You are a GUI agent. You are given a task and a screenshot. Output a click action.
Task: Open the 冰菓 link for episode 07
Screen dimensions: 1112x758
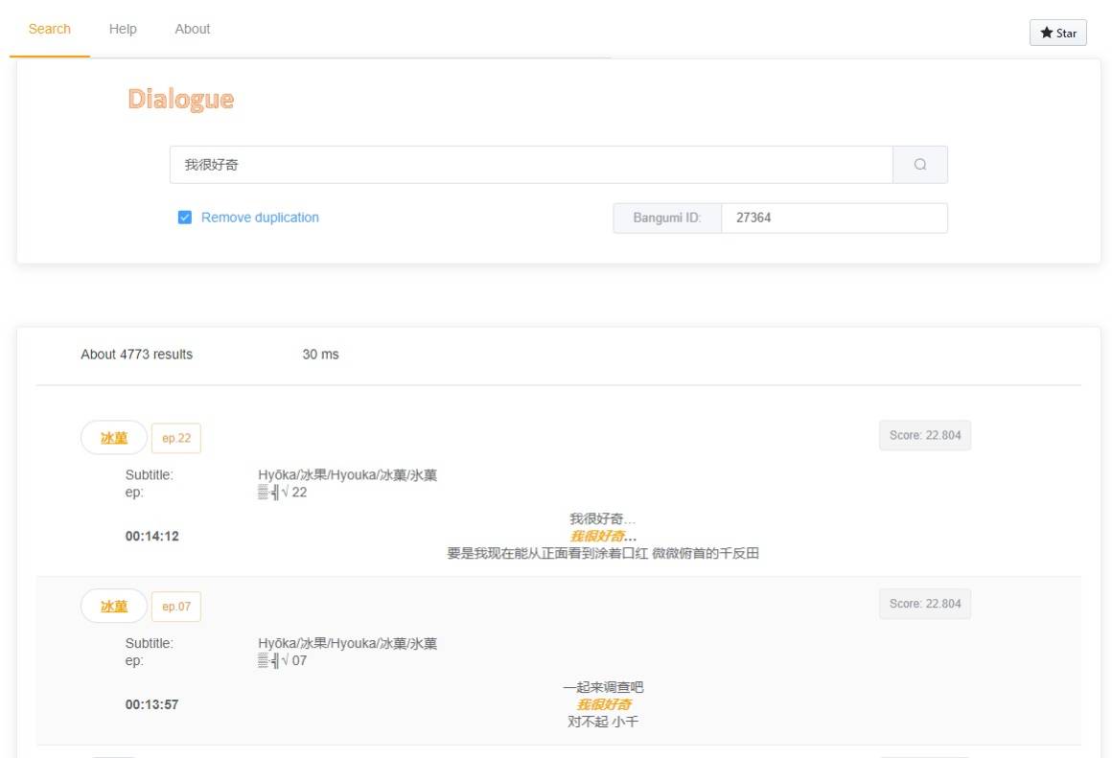point(114,607)
